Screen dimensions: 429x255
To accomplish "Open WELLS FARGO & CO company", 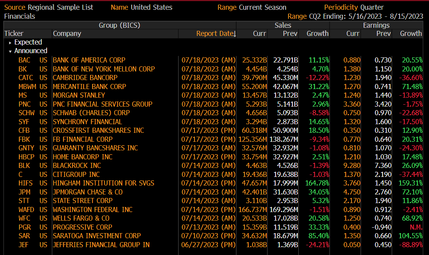I will (x=81, y=218).
